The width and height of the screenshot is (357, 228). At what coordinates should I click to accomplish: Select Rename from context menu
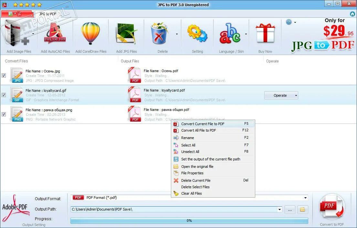[213, 138]
